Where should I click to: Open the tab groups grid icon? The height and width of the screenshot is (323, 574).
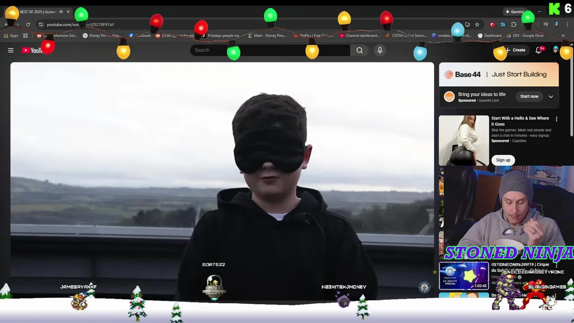(x=26, y=35)
